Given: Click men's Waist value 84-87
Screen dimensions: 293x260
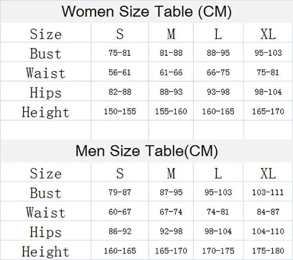Looking at the screenshot, I should click(268, 212).
